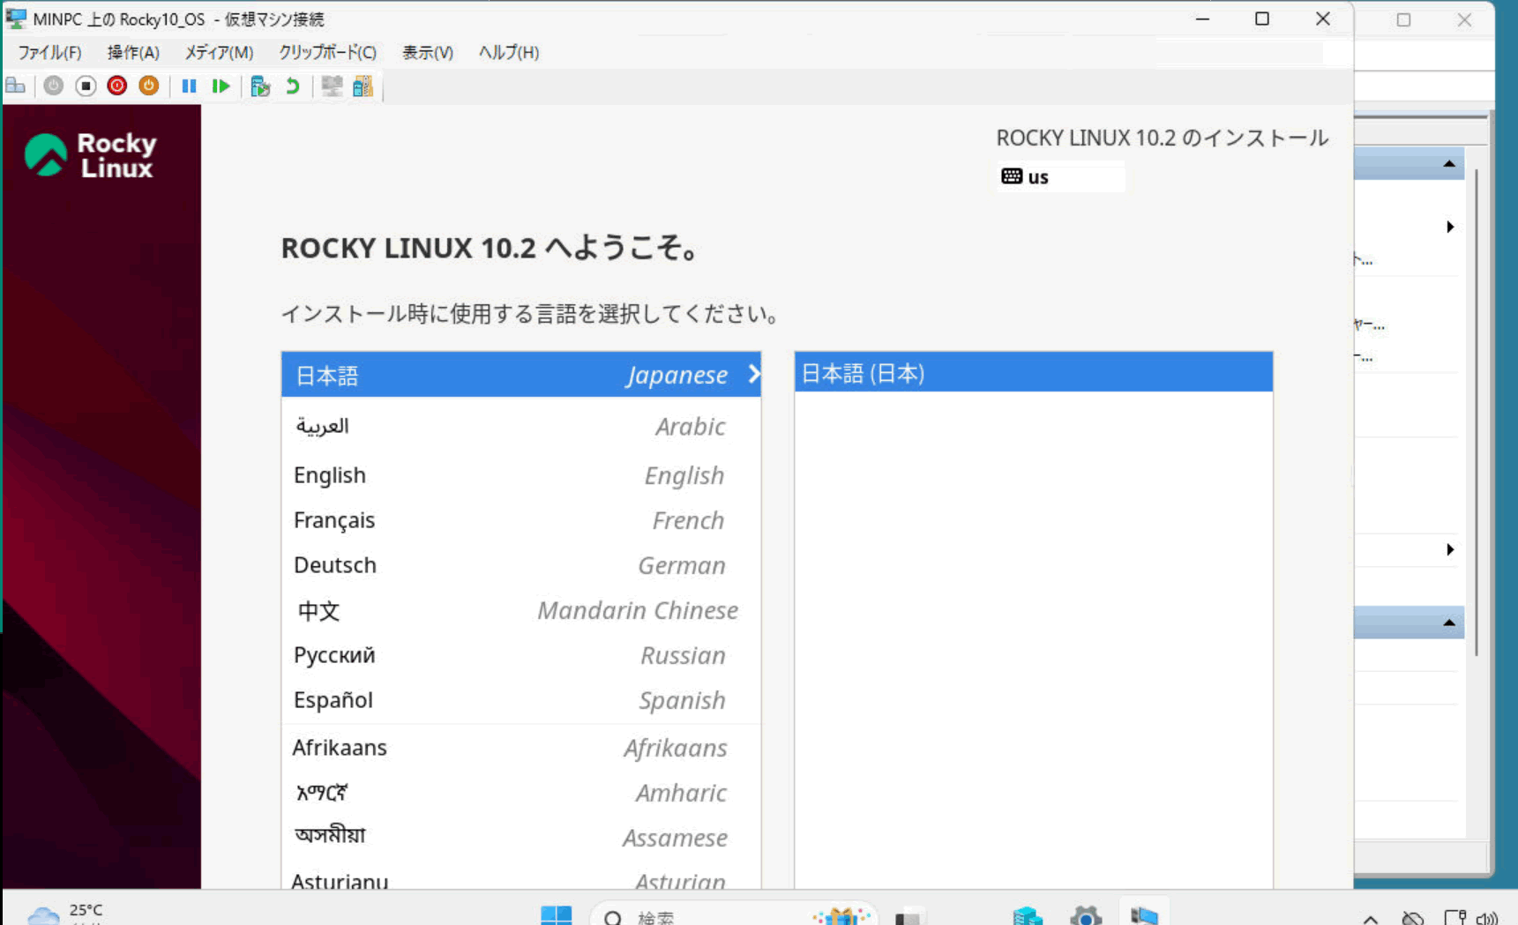Click the grayed-out enhanced session monitor icon
Screen dimensions: 1518x925
point(332,86)
